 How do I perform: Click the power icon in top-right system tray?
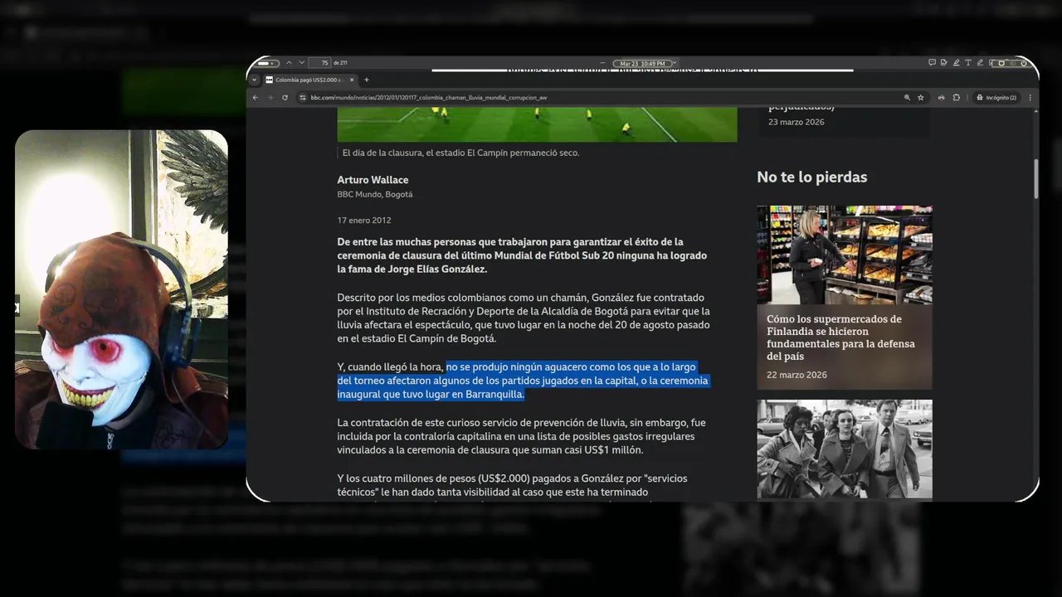(x=1024, y=63)
